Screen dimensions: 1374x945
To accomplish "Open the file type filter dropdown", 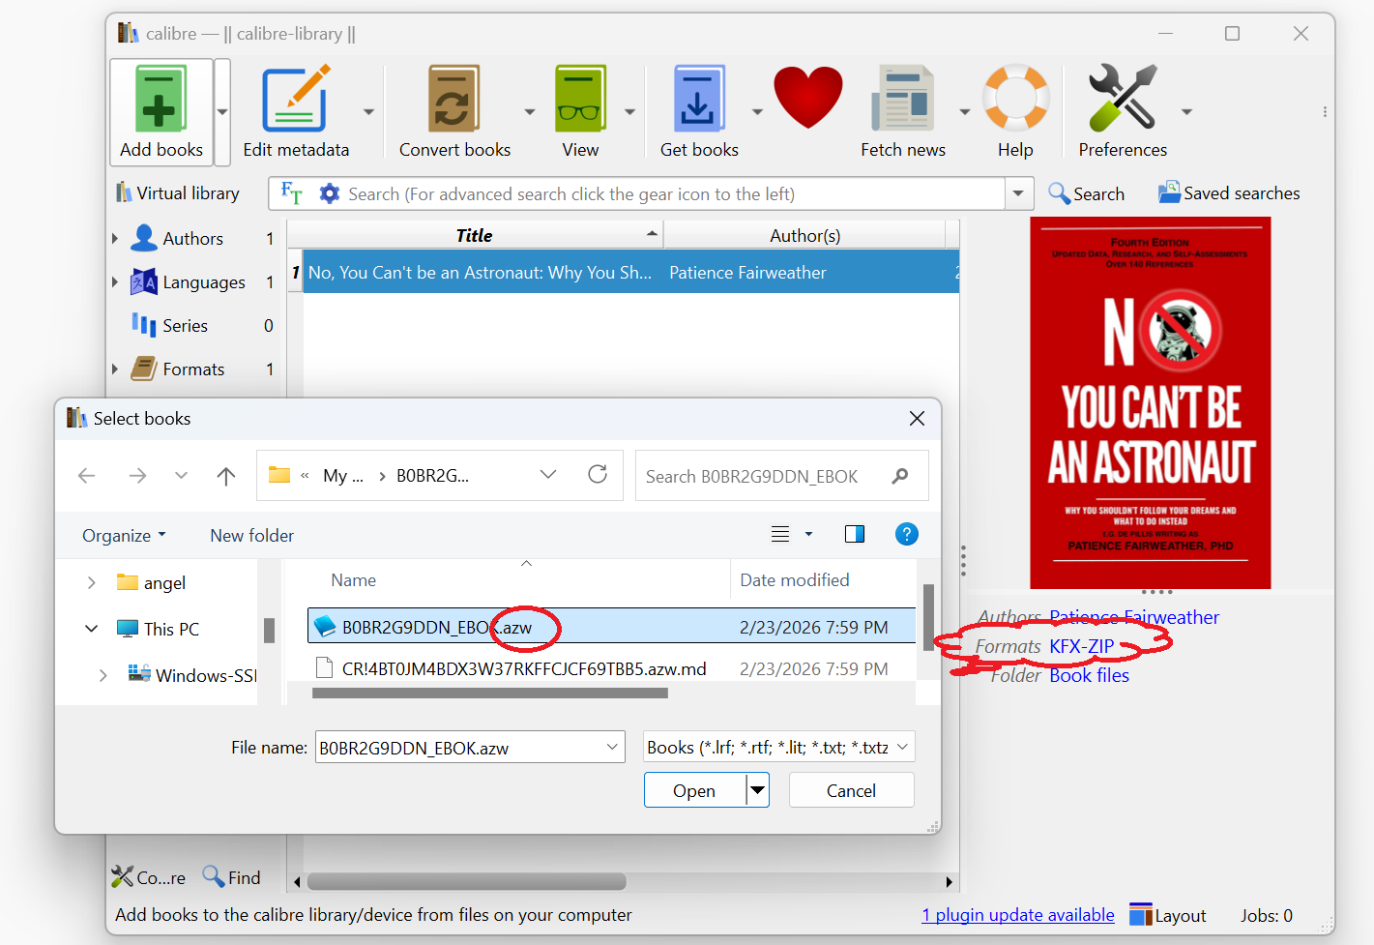I will pos(777,746).
